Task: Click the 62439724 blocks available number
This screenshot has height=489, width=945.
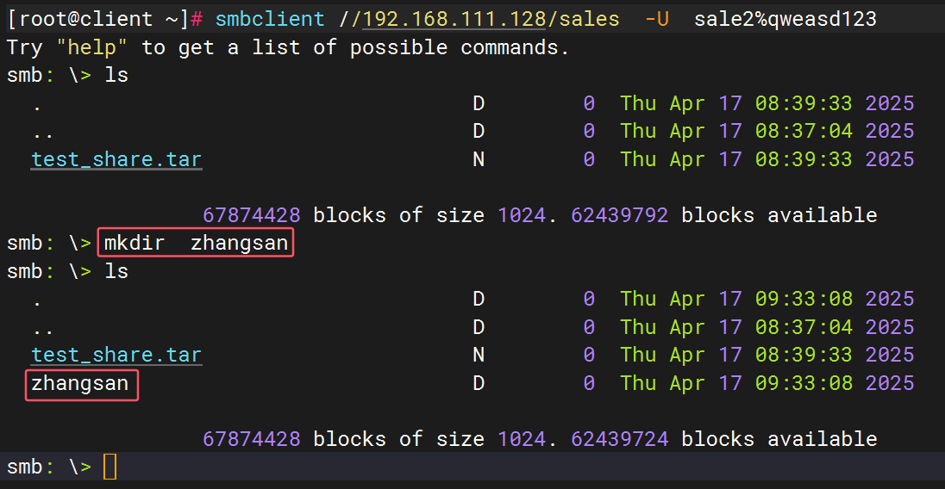Action: click(x=620, y=439)
